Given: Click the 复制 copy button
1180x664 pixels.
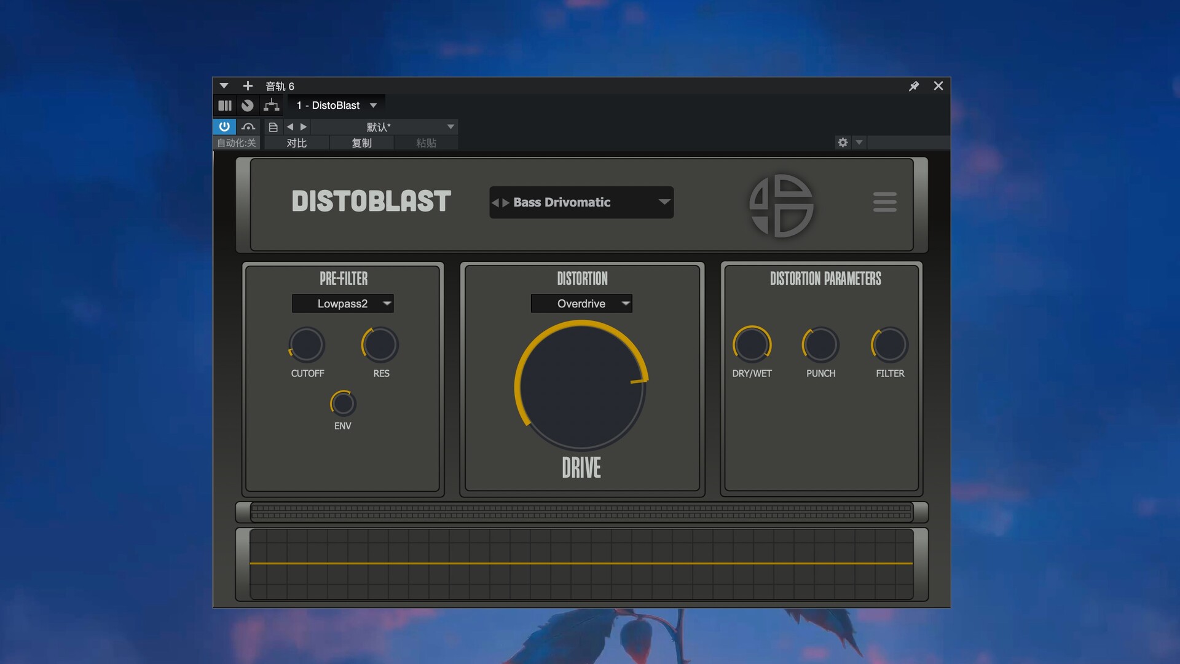Looking at the screenshot, I should point(361,143).
